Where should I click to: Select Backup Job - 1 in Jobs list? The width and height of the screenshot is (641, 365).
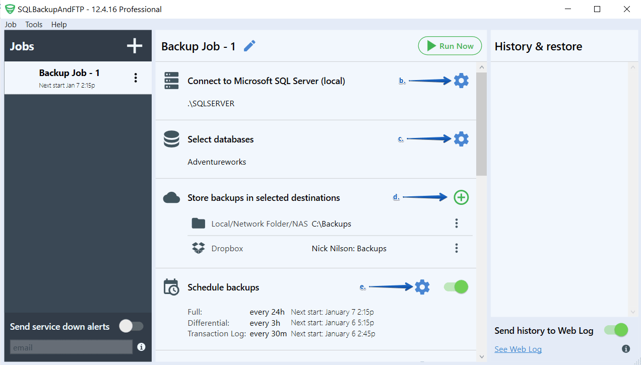[x=78, y=78]
